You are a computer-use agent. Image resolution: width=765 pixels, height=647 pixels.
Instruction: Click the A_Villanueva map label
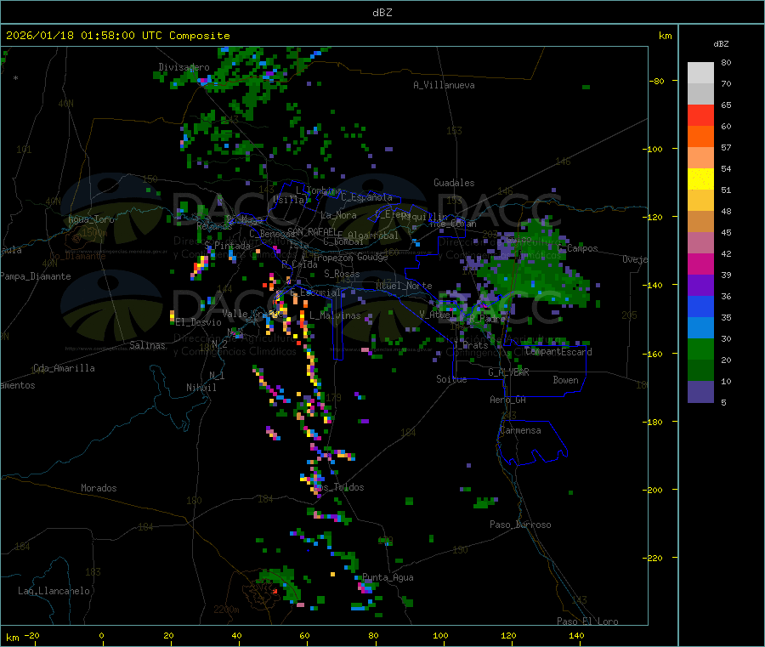(444, 85)
